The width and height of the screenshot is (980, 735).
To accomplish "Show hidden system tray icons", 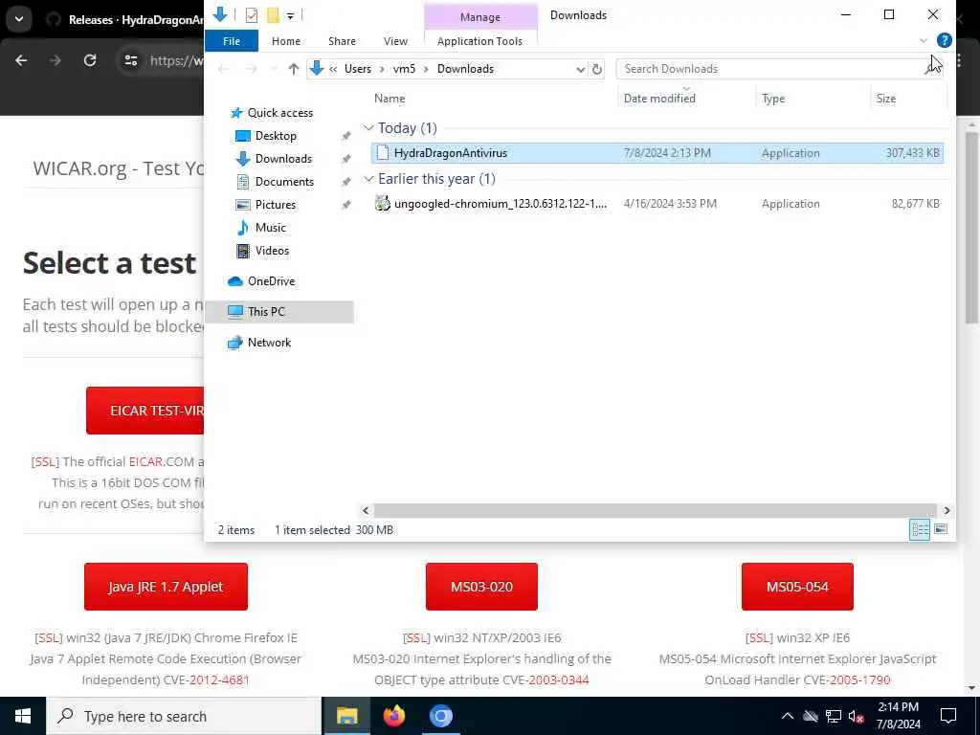I will click(788, 716).
